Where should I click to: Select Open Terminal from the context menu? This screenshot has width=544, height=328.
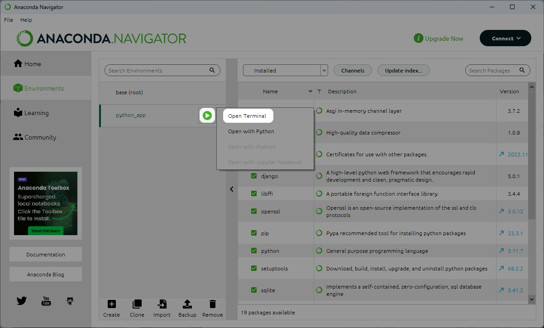pos(247,116)
